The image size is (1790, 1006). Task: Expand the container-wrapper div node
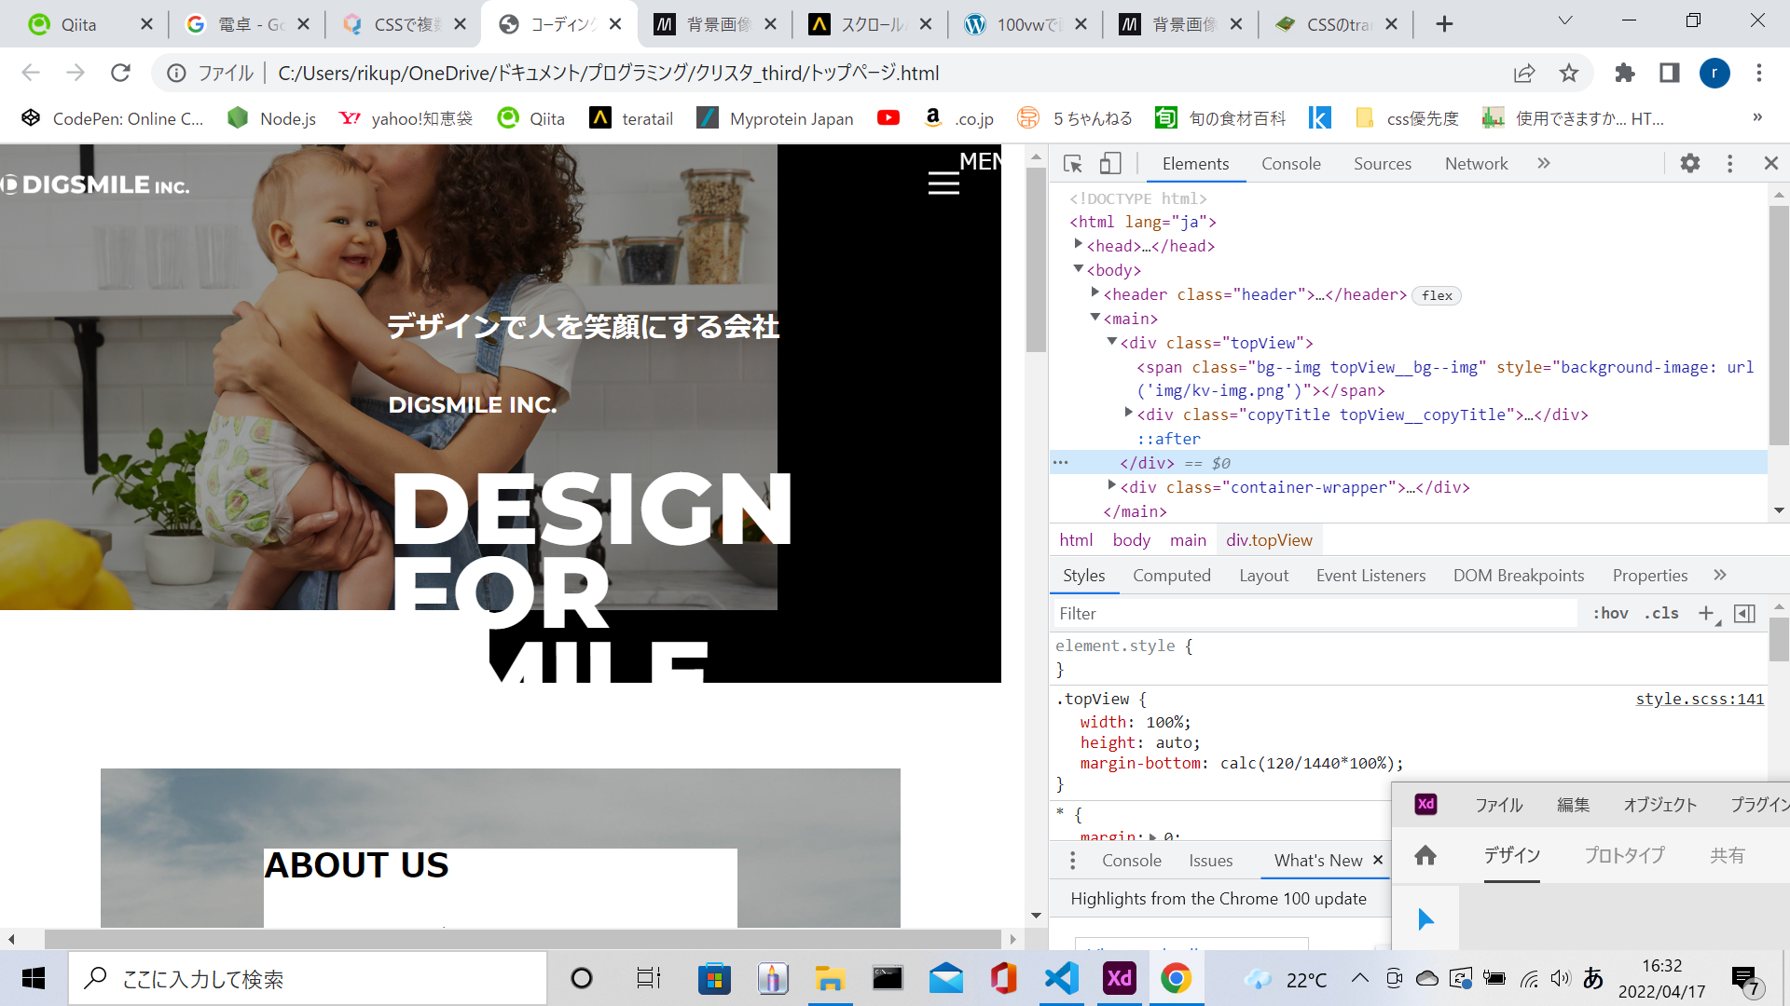tap(1112, 486)
